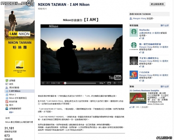Click the 31,181 likes count
Screen dimensions: 174x140
pyautogui.click(x=9, y=128)
